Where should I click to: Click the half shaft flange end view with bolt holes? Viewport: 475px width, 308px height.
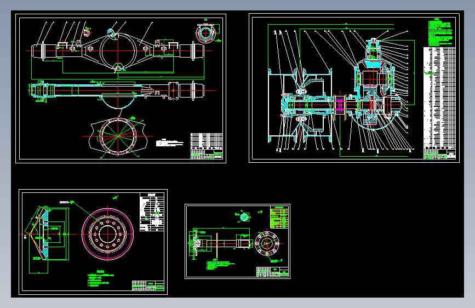[x=267, y=243]
